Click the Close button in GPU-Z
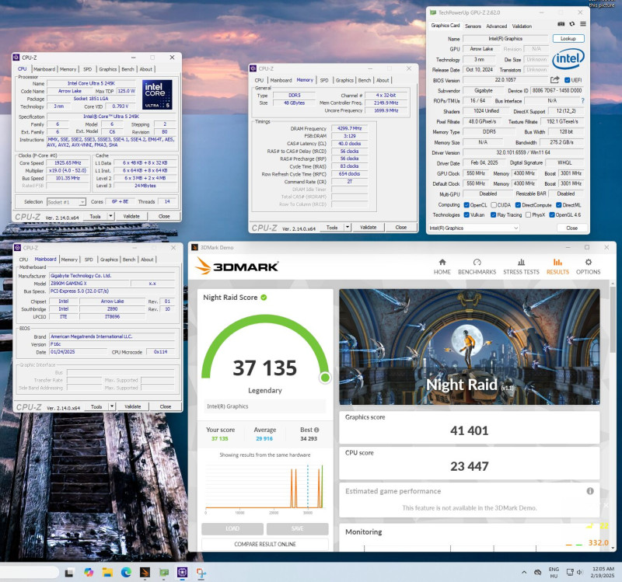 (571, 228)
